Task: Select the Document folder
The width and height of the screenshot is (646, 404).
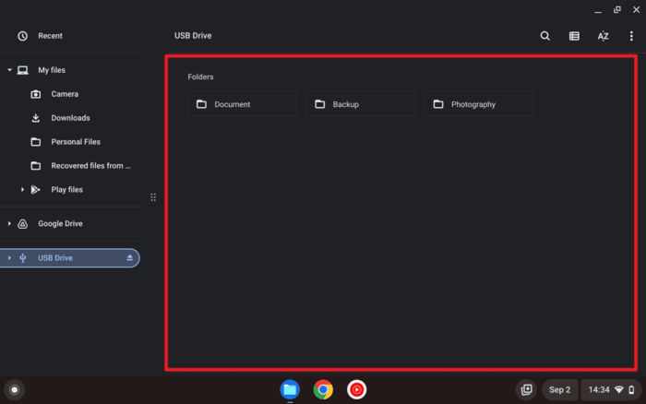Action: (242, 104)
